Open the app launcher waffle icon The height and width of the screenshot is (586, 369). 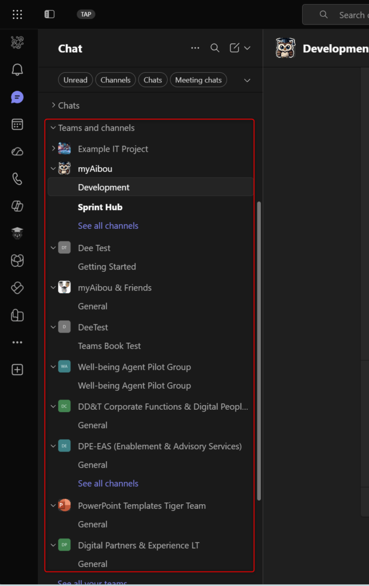17,14
